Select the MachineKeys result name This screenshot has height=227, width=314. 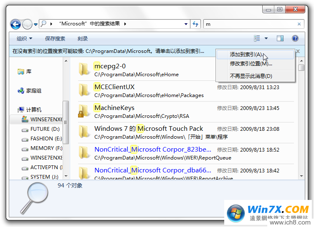pyautogui.click(x=114, y=108)
